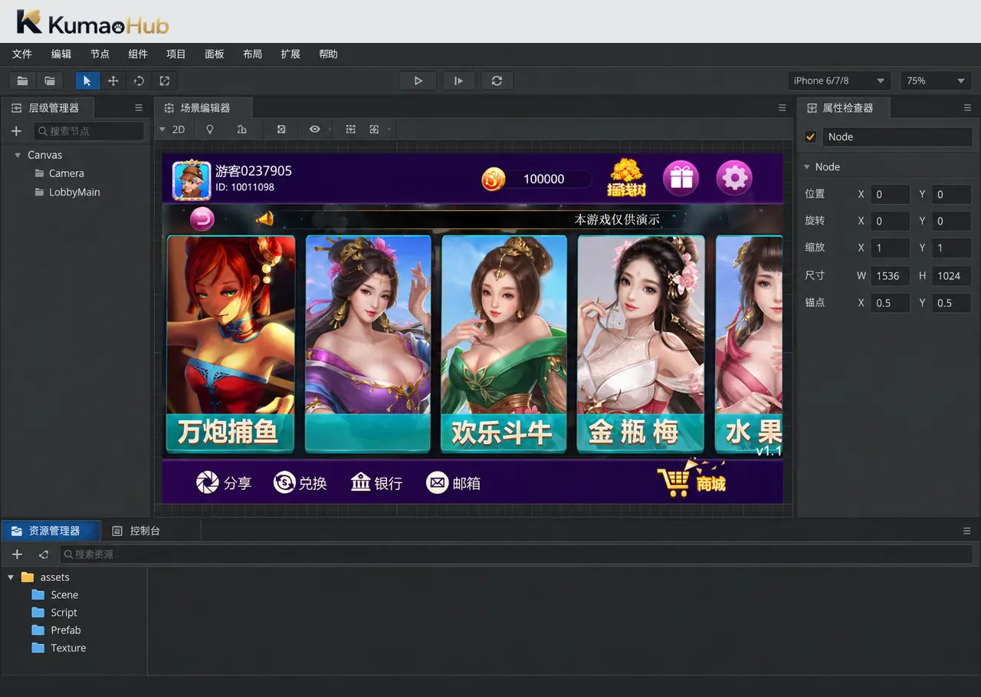Click the gold coin icon next to 100000
This screenshot has height=697, width=981.
[x=494, y=179]
